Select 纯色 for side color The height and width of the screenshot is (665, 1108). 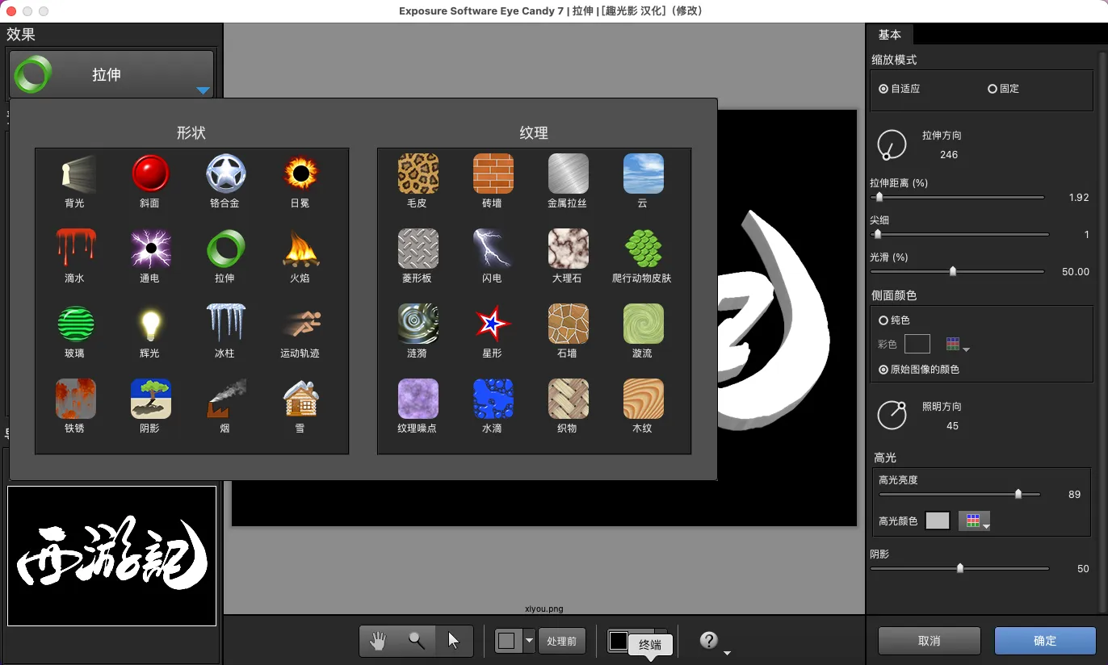point(883,320)
